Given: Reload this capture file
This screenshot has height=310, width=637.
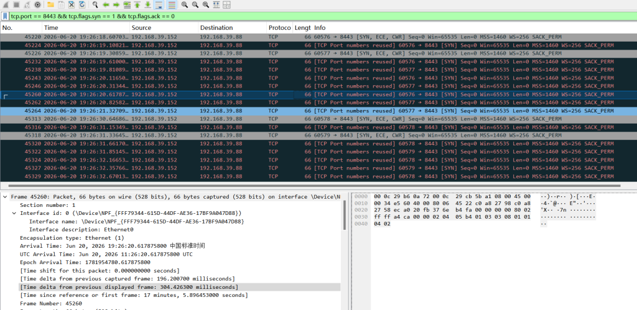Looking at the screenshot, I should 82,5.
